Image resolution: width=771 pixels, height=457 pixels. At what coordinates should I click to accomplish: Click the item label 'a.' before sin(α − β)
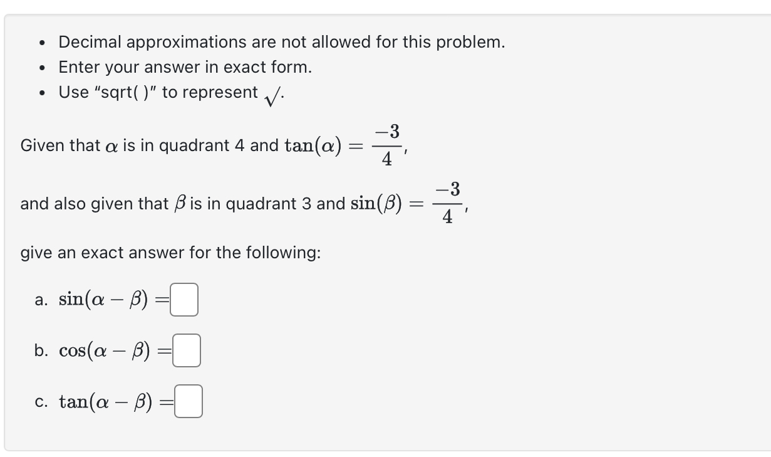(41, 299)
